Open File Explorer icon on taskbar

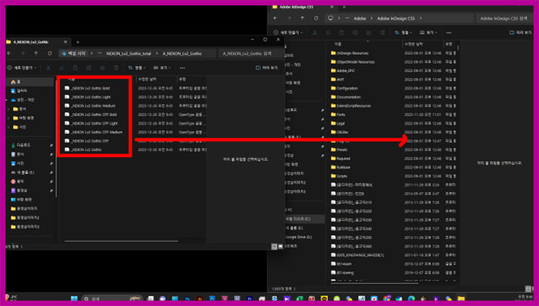[461, 298]
